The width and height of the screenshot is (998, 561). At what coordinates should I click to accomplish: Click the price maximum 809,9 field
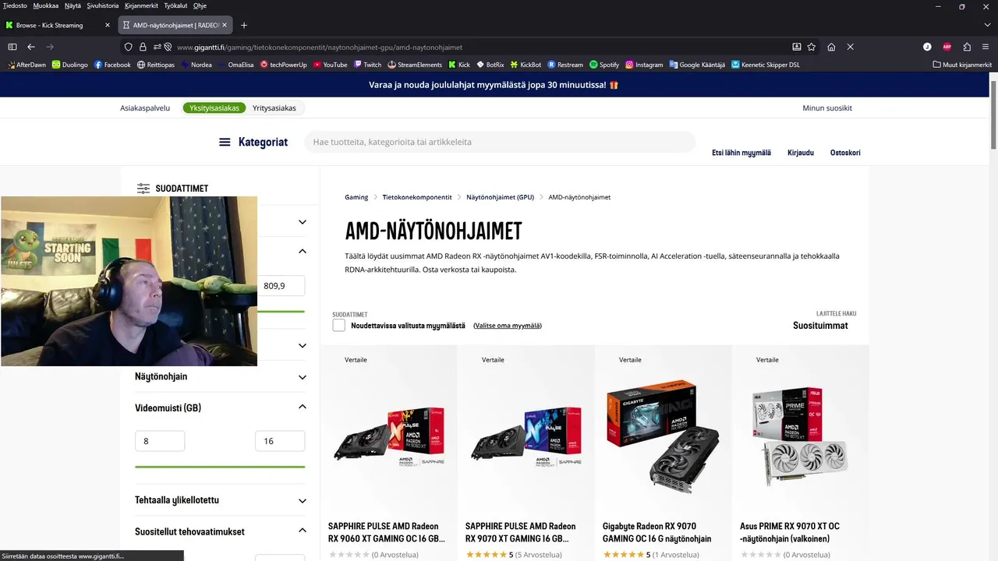point(281,286)
